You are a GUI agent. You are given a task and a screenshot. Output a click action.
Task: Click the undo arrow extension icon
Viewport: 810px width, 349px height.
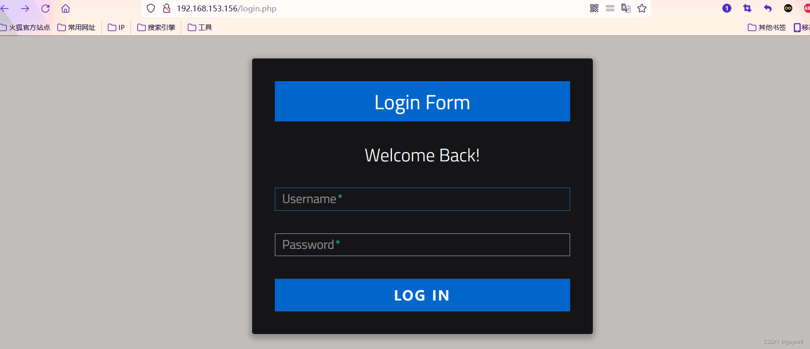pyautogui.click(x=768, y=8)
